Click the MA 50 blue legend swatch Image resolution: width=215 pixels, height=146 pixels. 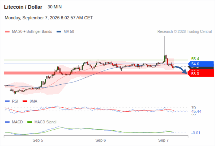click(59, 32)
